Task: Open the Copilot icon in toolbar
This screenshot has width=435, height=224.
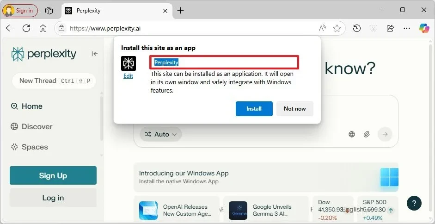Action: coord(424,28)
